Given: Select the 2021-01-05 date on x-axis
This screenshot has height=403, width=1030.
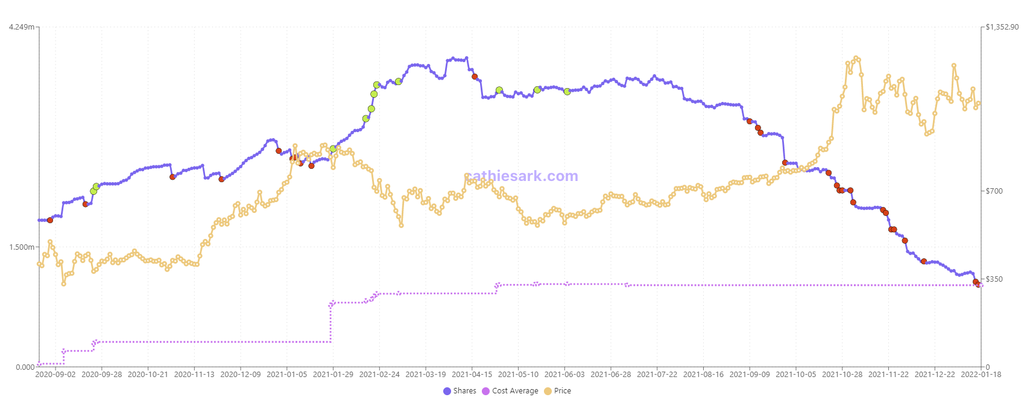Looking at the screenshot, I should coord(286,375).
